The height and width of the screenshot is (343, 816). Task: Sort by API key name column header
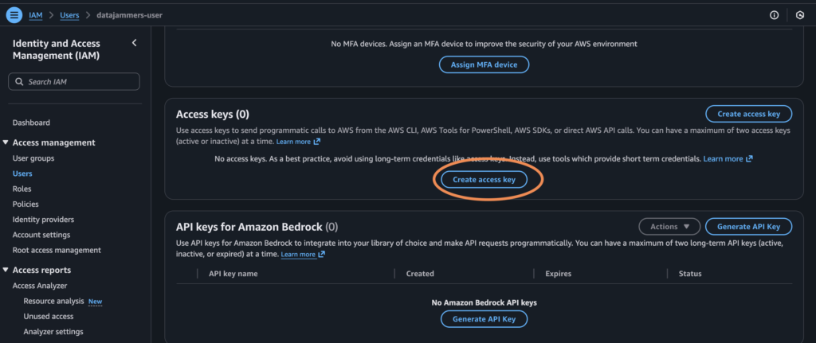click(233, 274)
